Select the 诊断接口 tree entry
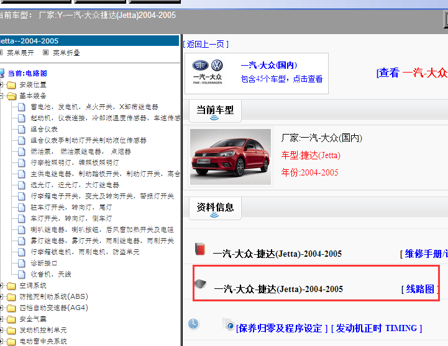 (x=43, y=264)
